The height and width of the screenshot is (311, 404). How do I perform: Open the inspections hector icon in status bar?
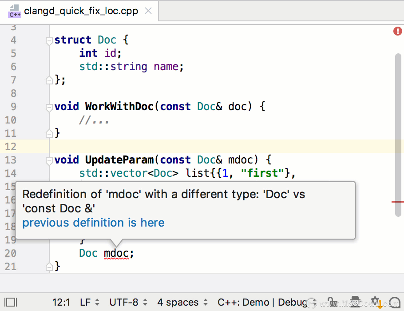click(355, 302)
